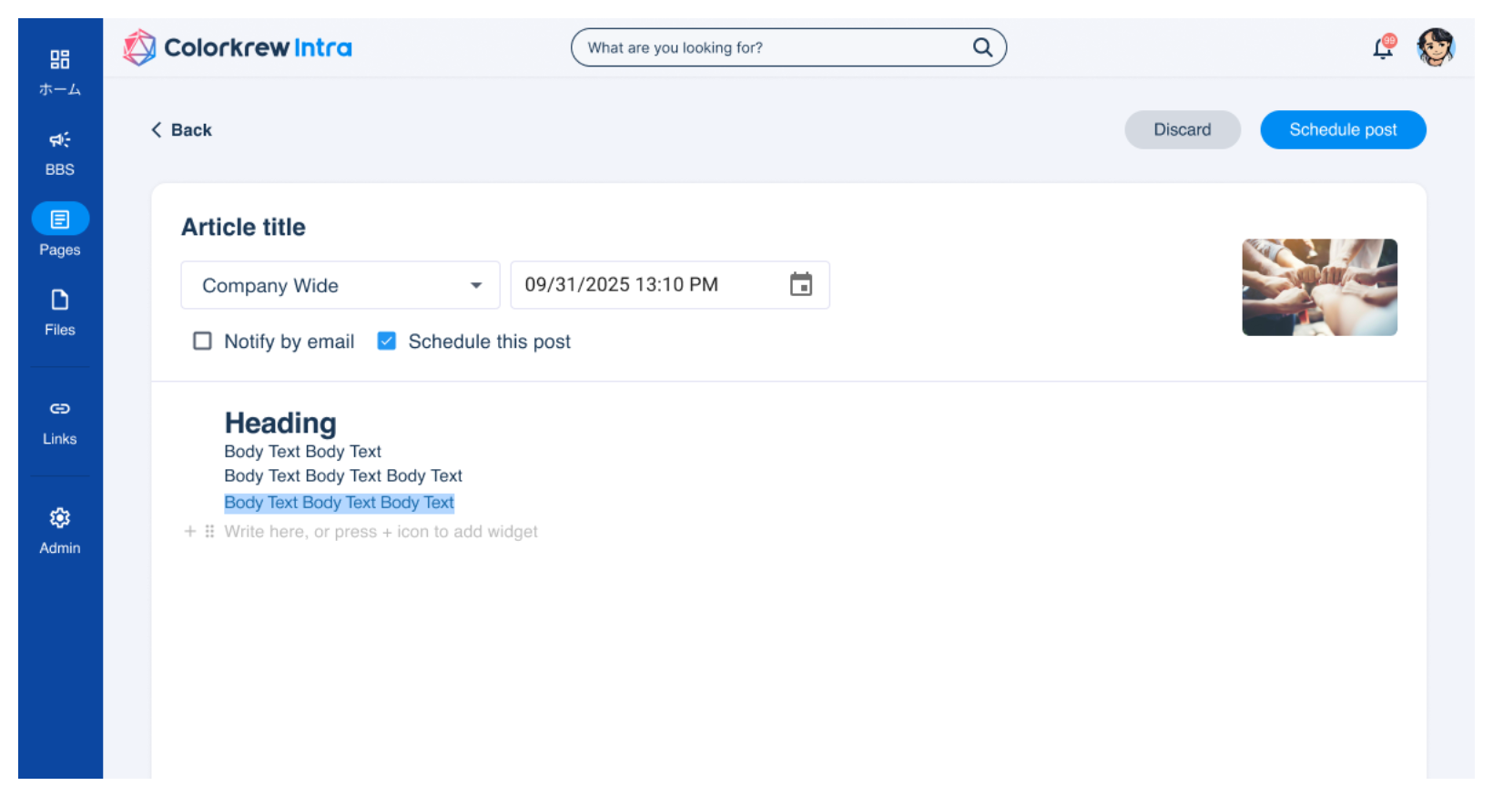
Task: Select the Pages icon in sidebar
Action: click(60, 219)
